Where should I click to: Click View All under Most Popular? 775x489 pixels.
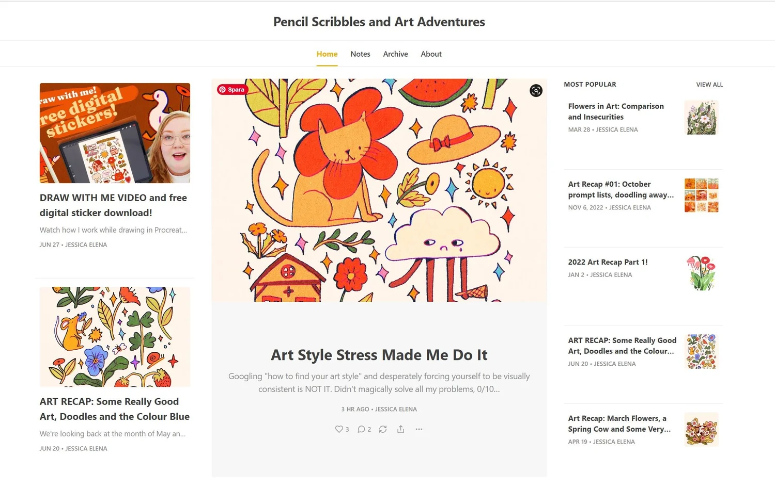[x=709, y=85]
